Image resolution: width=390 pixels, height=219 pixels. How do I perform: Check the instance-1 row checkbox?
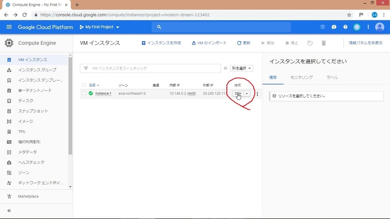point(84,93)
